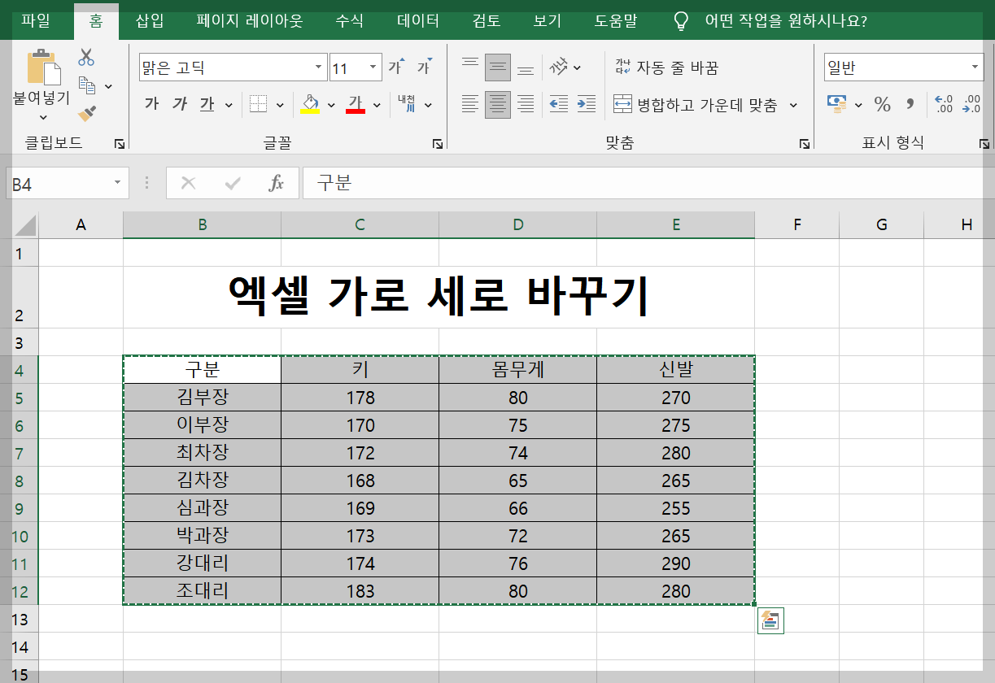This screenshot has width=995, height=683.
Task: Click the Name Box showing B4
Action: 57,182
